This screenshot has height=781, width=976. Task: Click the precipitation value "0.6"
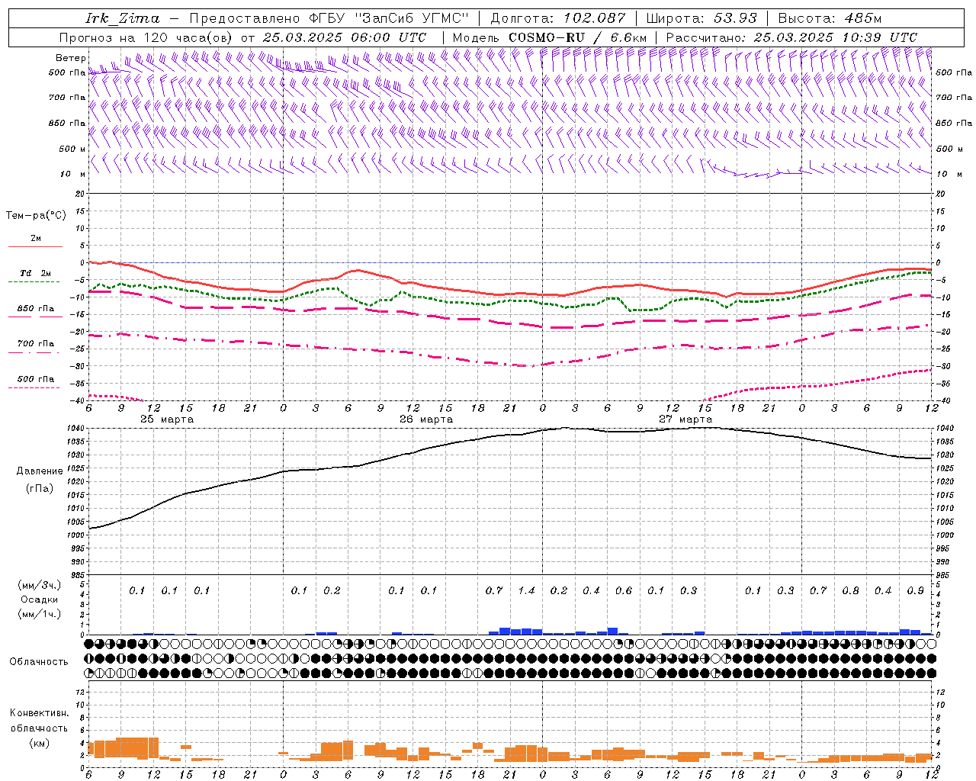pyautogui.click(x=624, y=591)
